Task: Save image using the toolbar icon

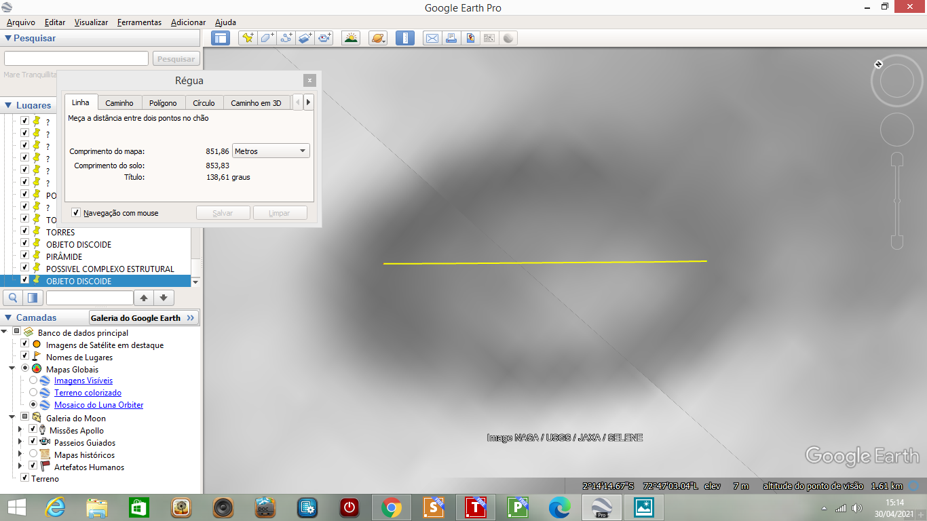Action: click(470, 38)
